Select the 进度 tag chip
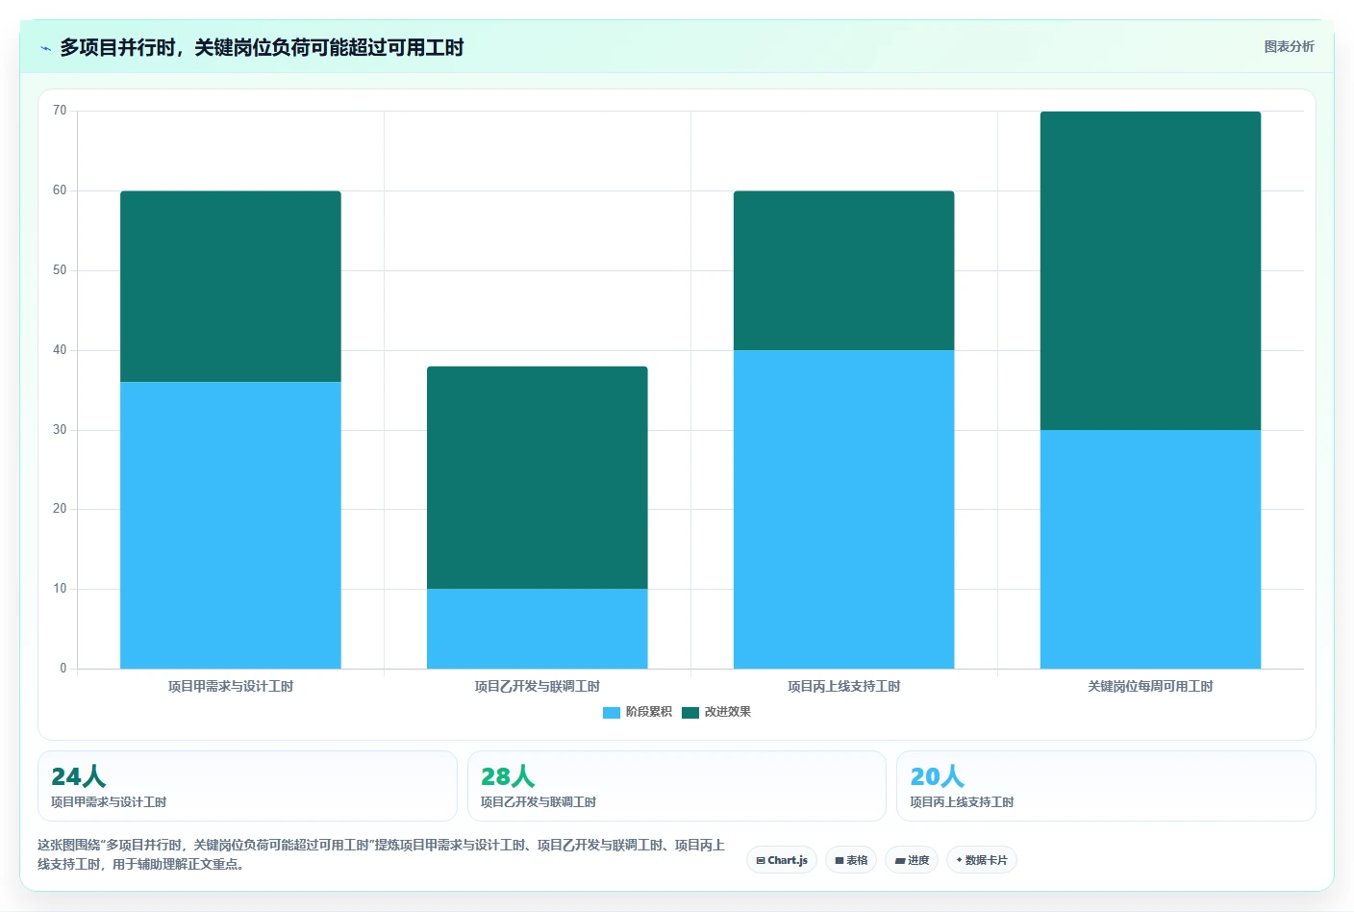The width and height of the screenshot is (1354, 912). point(912,860)
